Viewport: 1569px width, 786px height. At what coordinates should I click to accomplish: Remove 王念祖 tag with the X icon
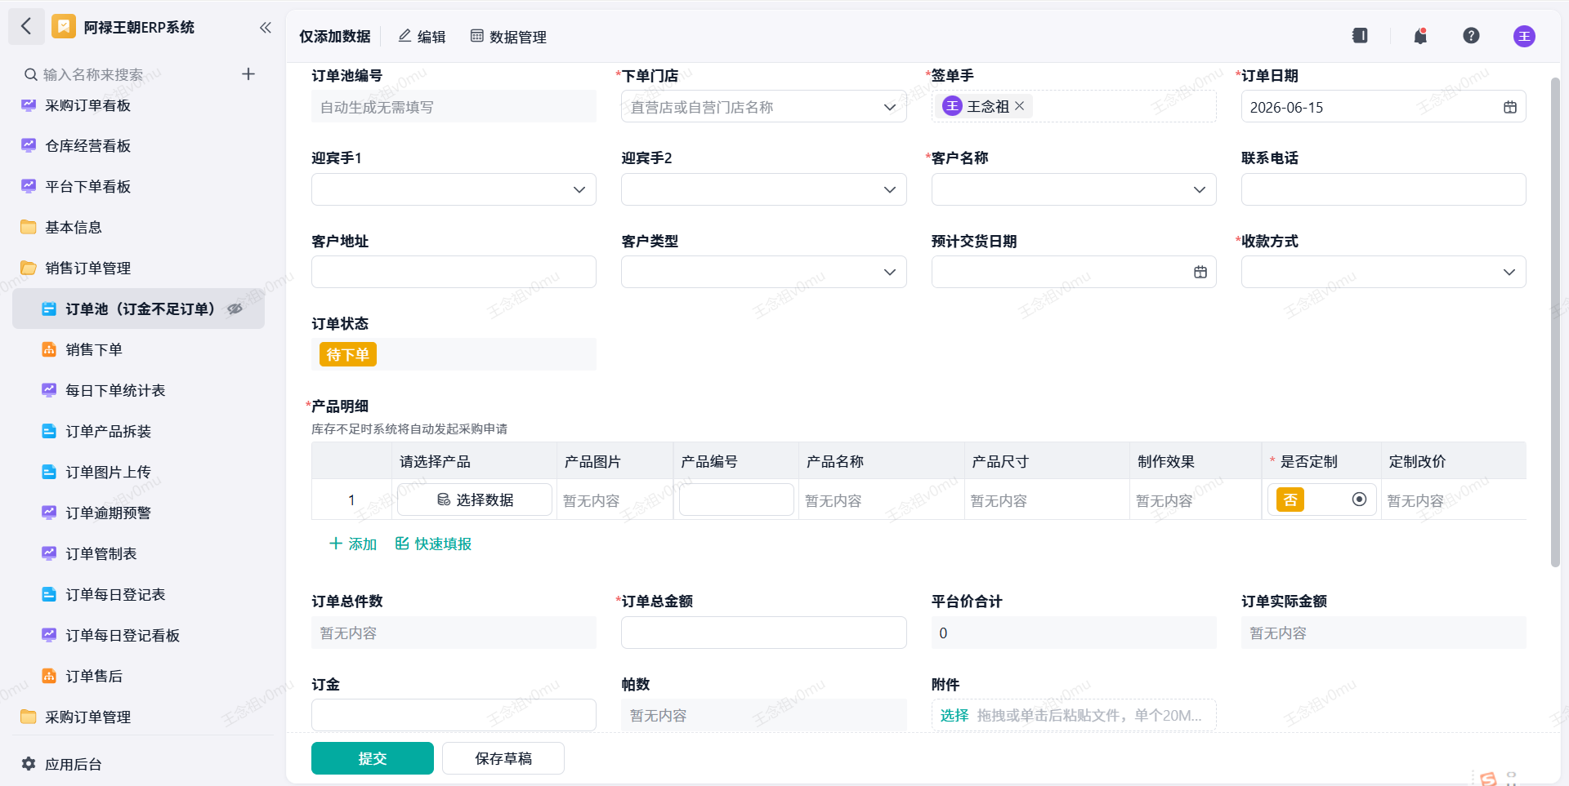point(1020,106)
